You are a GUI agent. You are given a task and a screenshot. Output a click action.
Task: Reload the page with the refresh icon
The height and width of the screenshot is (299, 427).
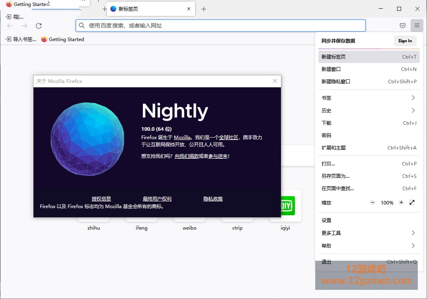(39, 26)
